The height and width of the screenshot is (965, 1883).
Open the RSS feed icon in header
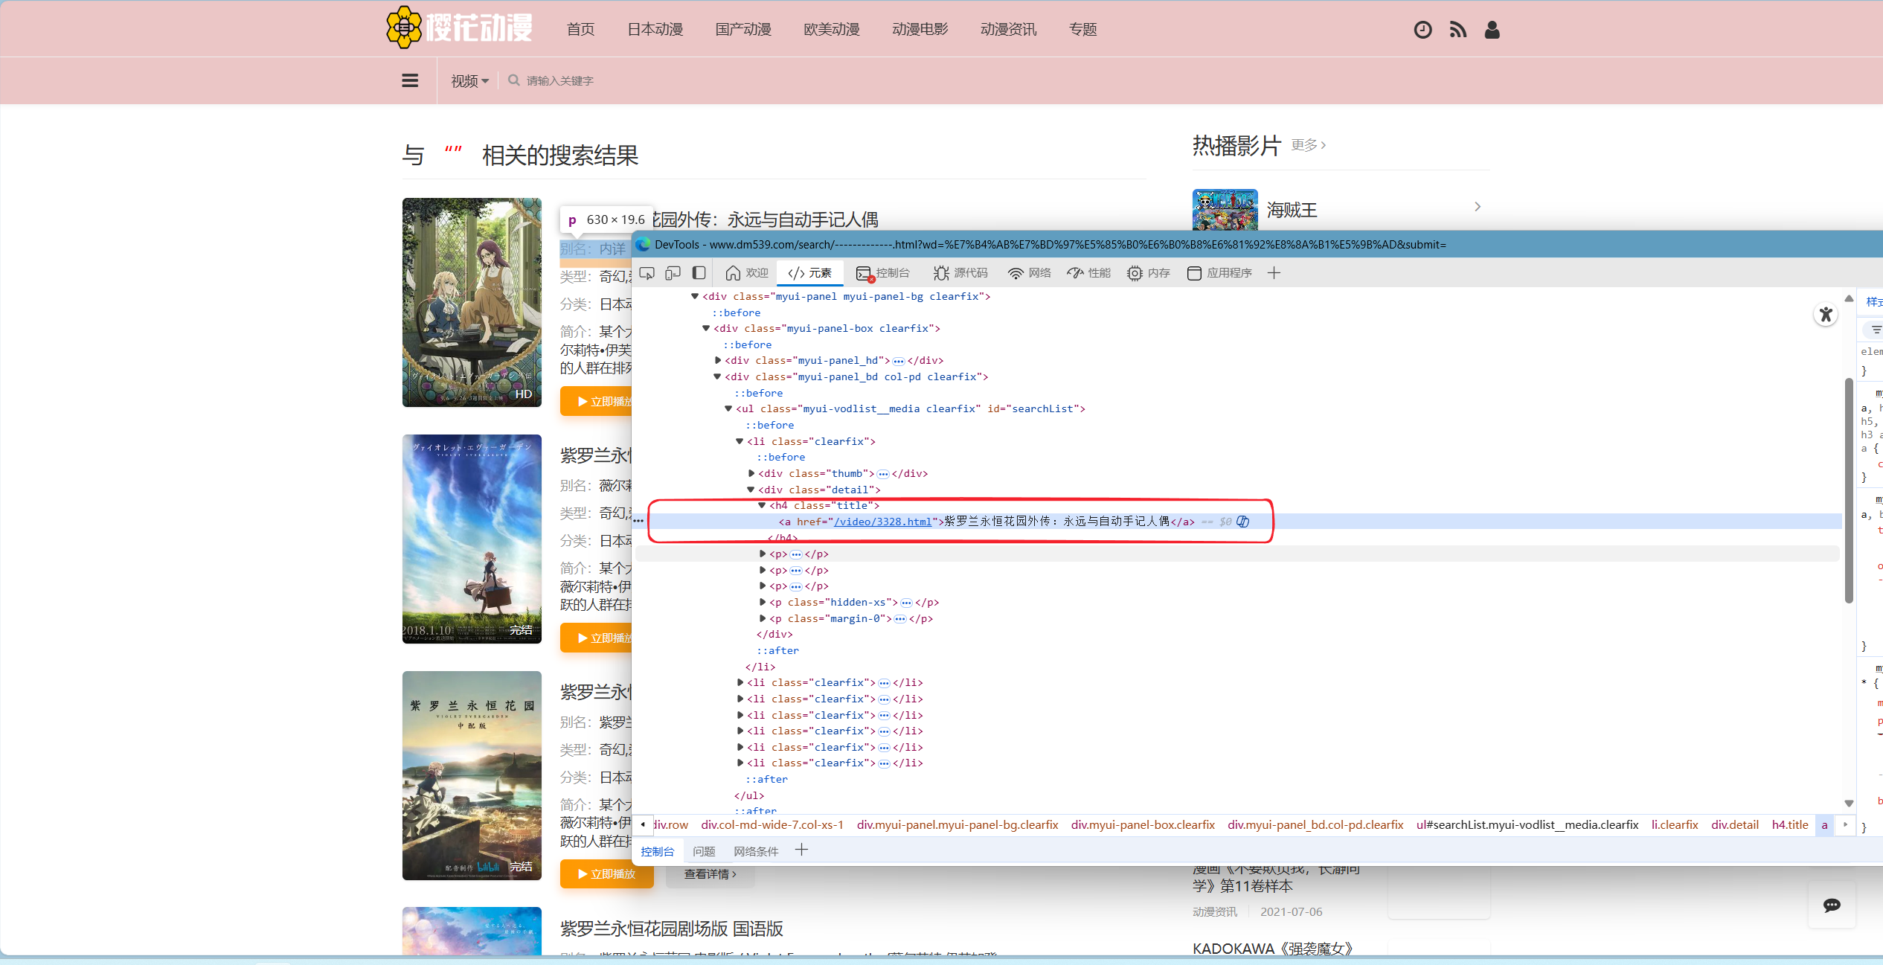click(1457, 30)
